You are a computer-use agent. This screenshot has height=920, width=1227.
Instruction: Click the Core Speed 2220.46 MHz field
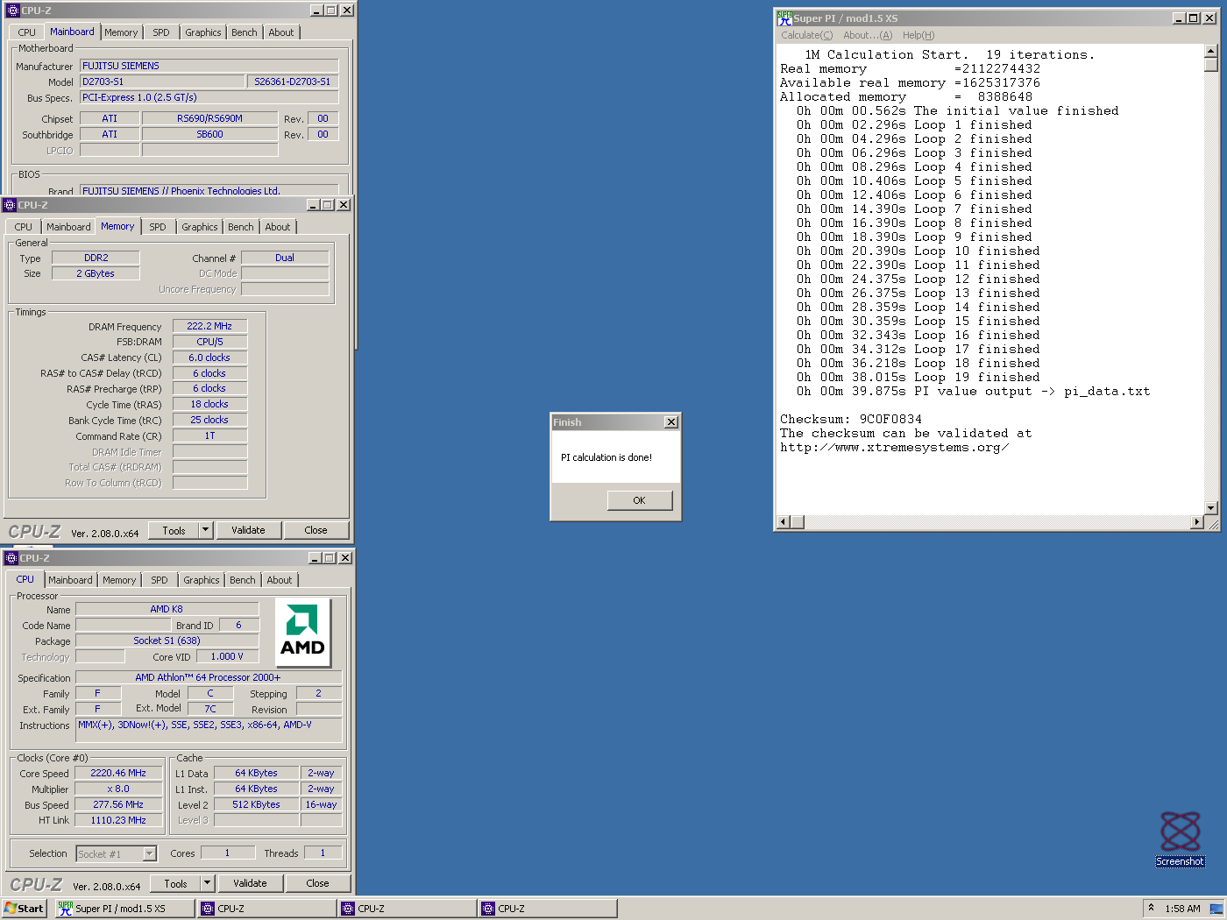point(118,773)
